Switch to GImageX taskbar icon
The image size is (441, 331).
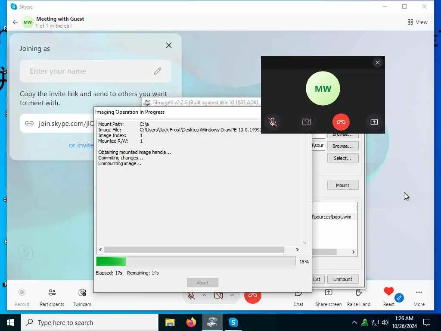click(x=212, y=322)
